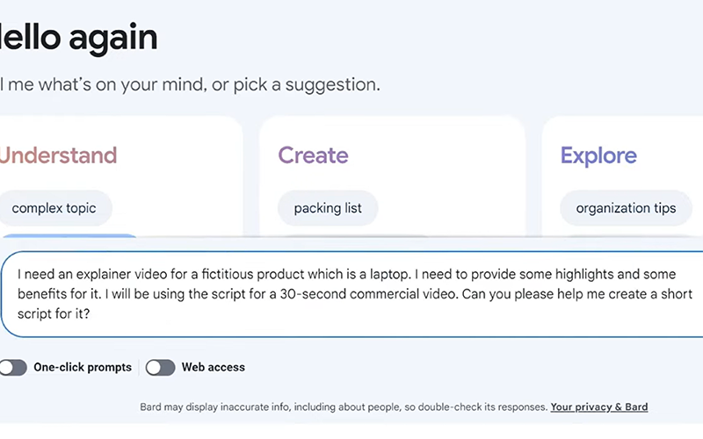Click the 'pick a suggestion' subtitle text
The image size is (703, 439).
click(299, 85)
